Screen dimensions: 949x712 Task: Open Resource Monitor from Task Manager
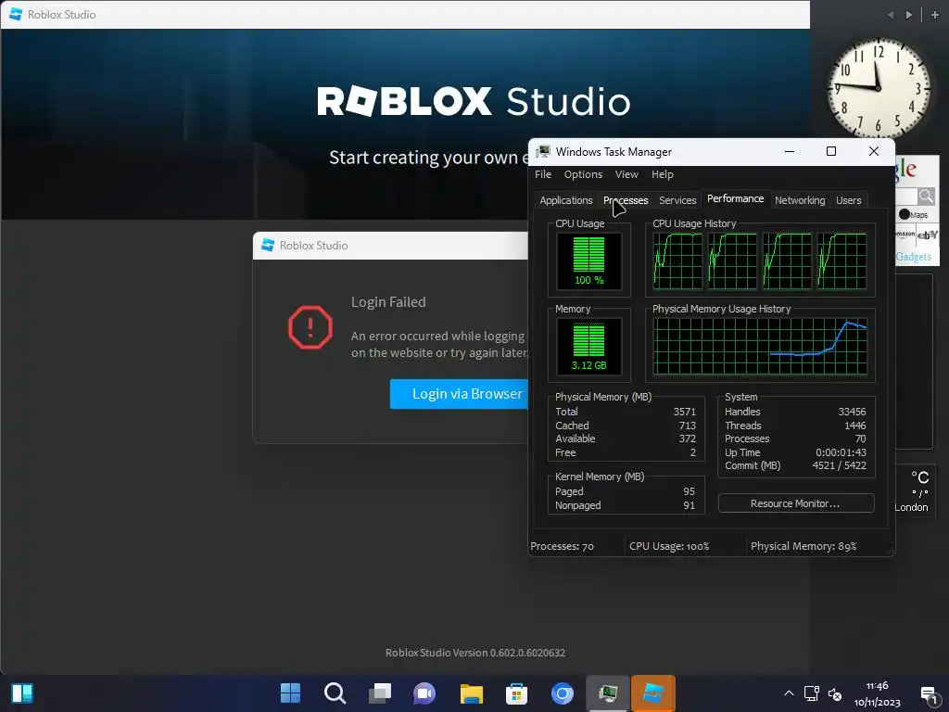tap(796, 503)
